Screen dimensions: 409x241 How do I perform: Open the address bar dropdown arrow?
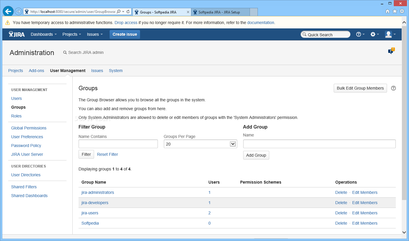pos(123,12)
